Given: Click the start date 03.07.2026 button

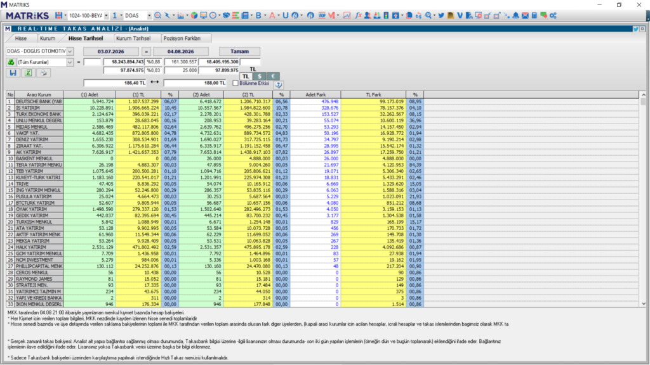Looking at the screenshot, I should coord(110,51).
